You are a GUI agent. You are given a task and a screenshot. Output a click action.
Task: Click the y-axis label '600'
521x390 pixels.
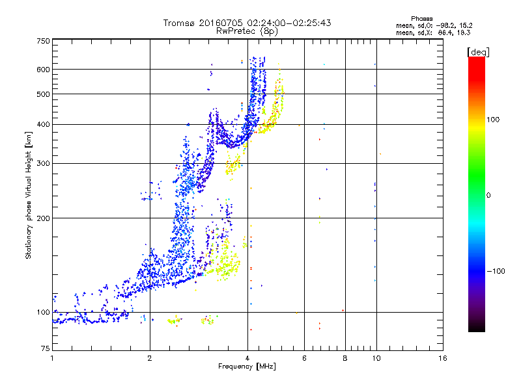(43, 70)
